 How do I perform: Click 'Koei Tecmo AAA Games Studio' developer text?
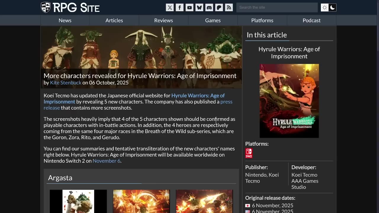coord(305,181)
